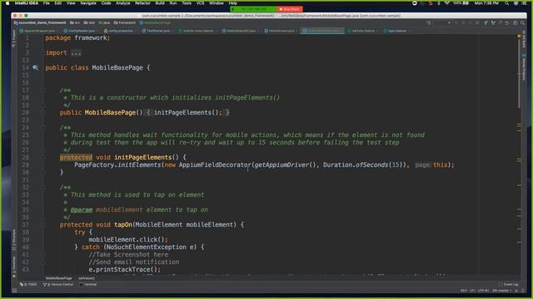Viewport: 533px width, 299px height.
Task: Switch to the TestRunner.java tab
Action: [157, 31]
